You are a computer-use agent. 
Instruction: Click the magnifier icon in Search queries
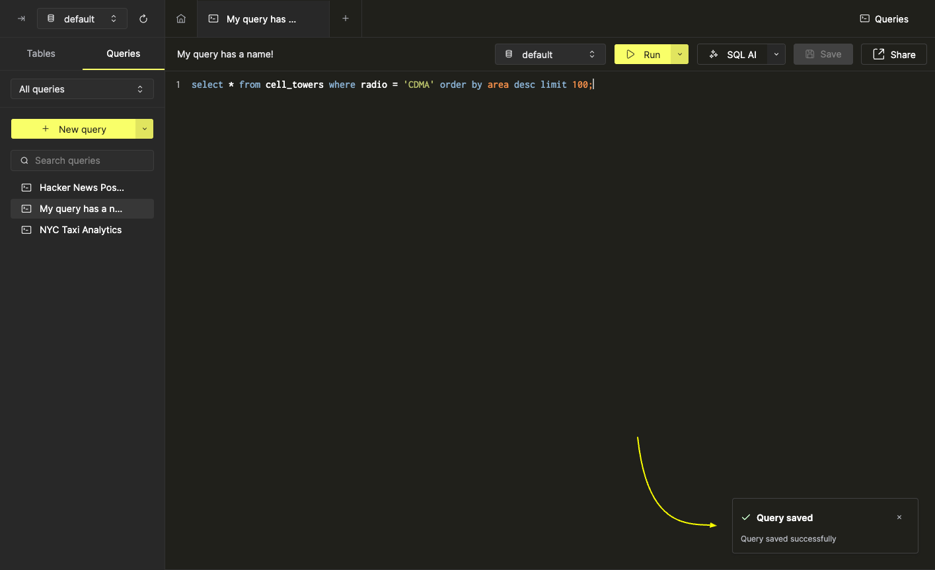click(x=24, y=160)
